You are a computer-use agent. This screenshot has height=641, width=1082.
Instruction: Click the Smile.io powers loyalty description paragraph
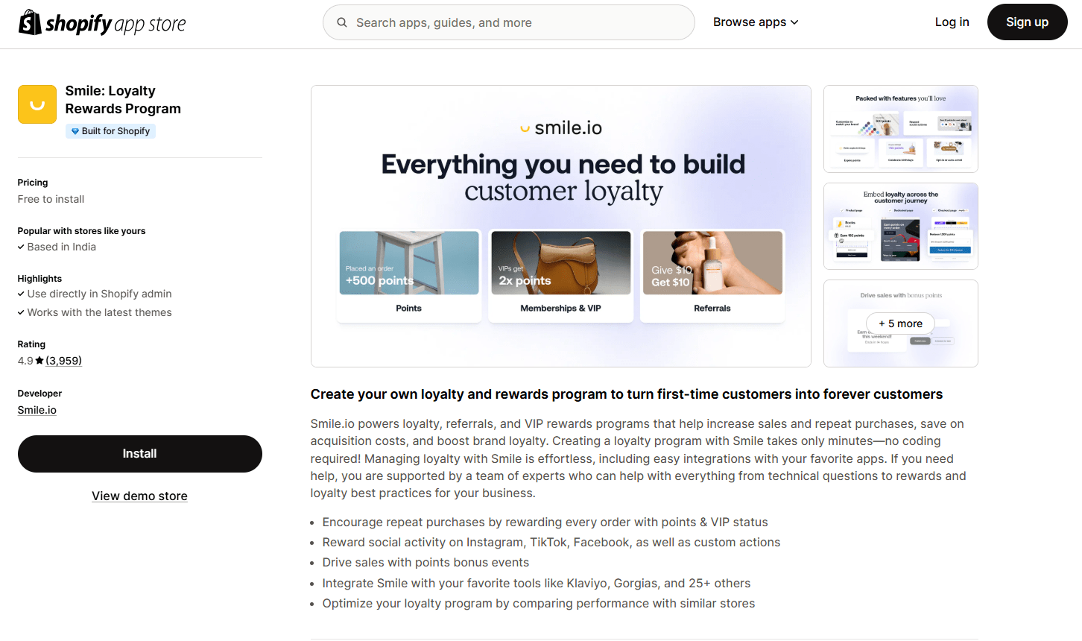pyautogui.click(x=639, y=458)
